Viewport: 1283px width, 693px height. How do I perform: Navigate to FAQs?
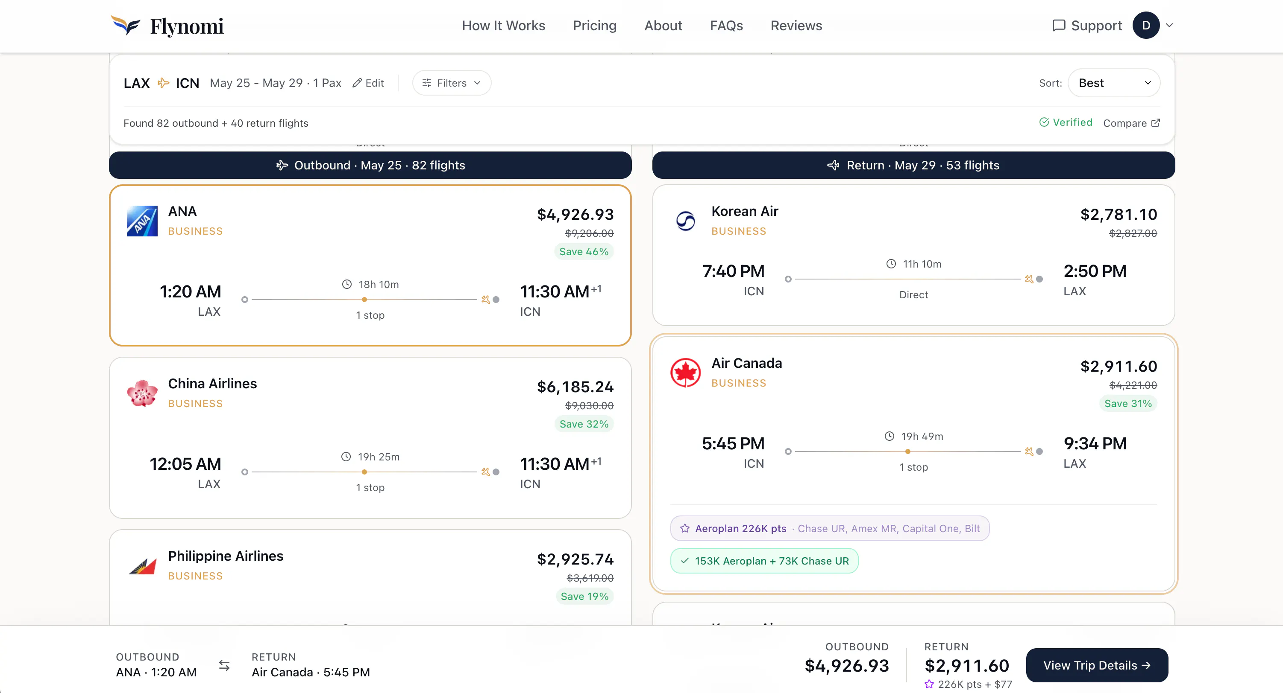(726, 25)
